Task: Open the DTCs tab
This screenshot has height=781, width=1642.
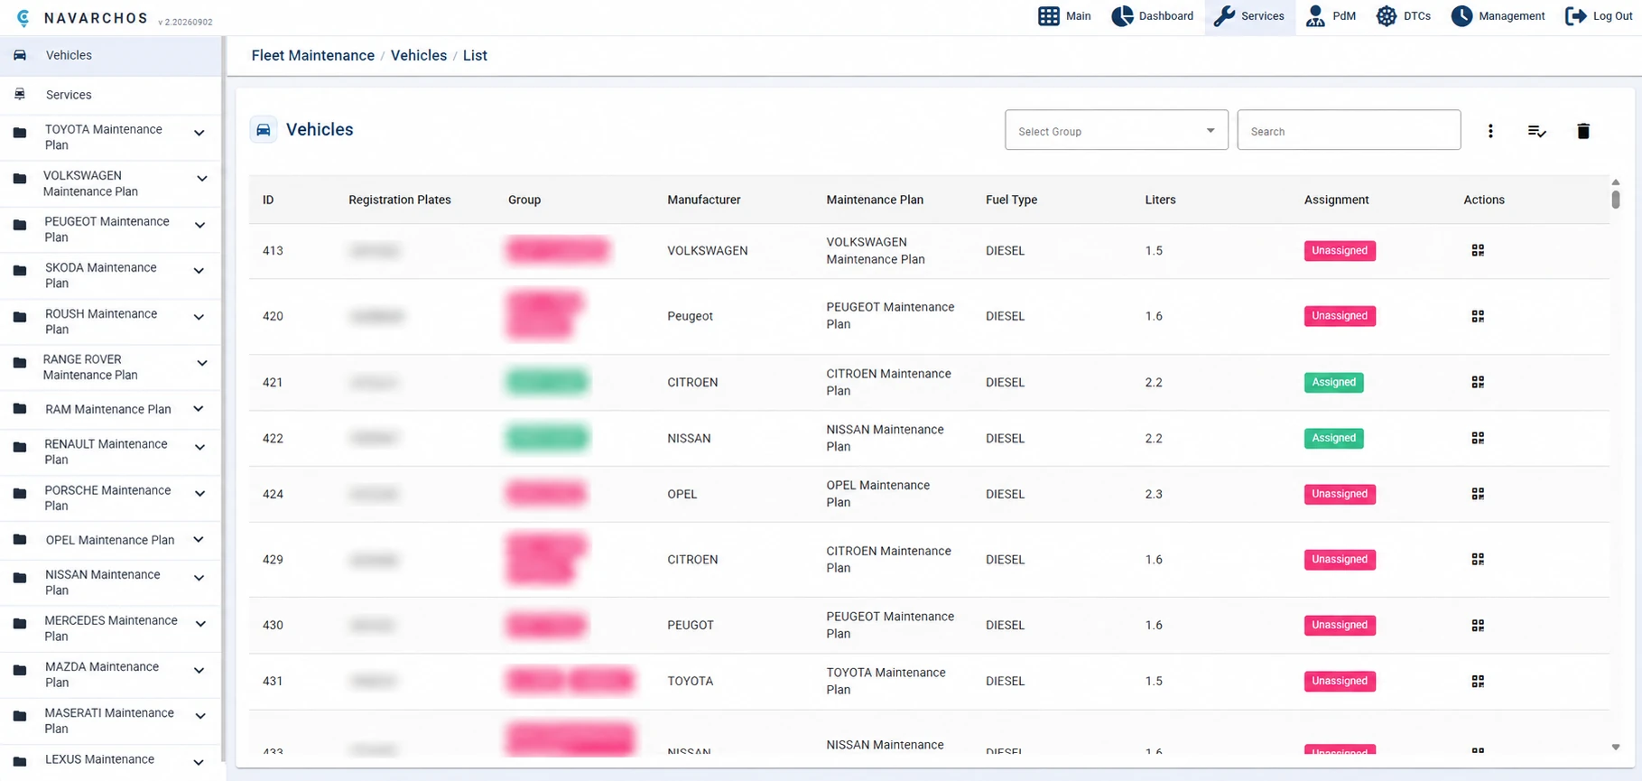Action: point(1404,16)
